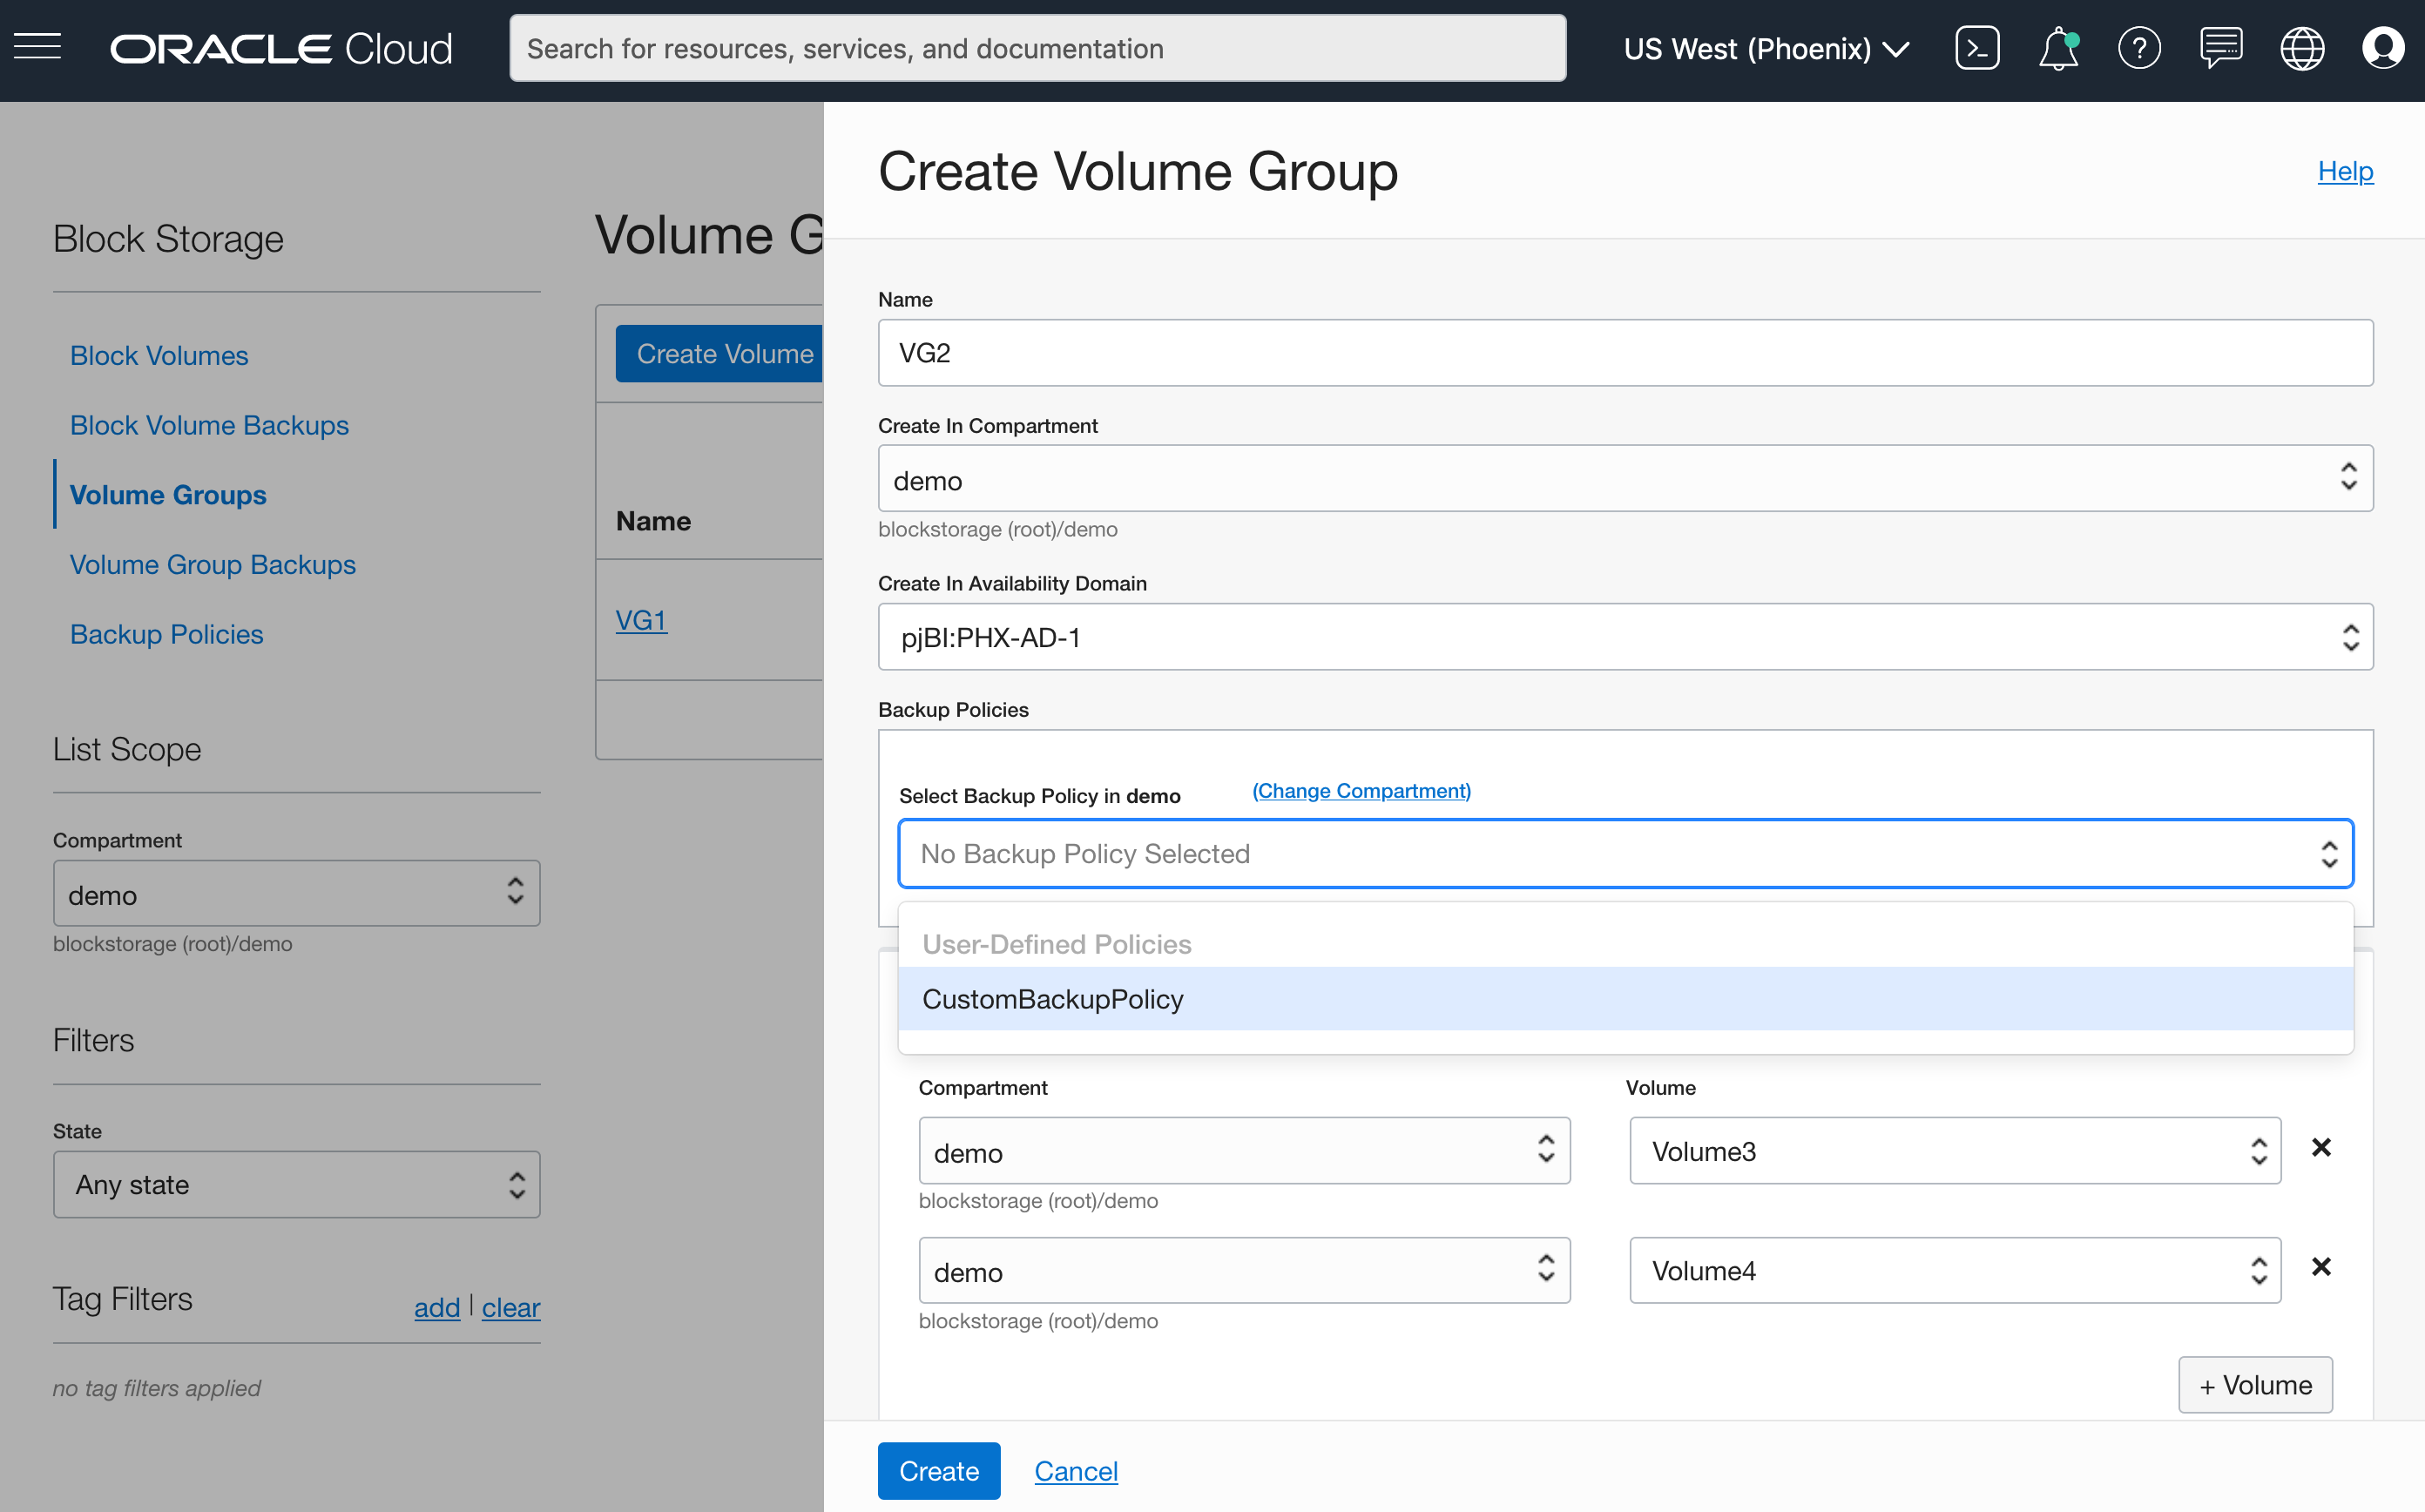Open the feedback chat icon
The height and width of the screenshot is (1512, 2425).
pos(2222,47)
